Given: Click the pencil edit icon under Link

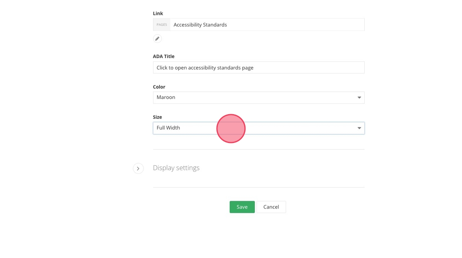Looking at the screenshot, I should click(157, 39).
